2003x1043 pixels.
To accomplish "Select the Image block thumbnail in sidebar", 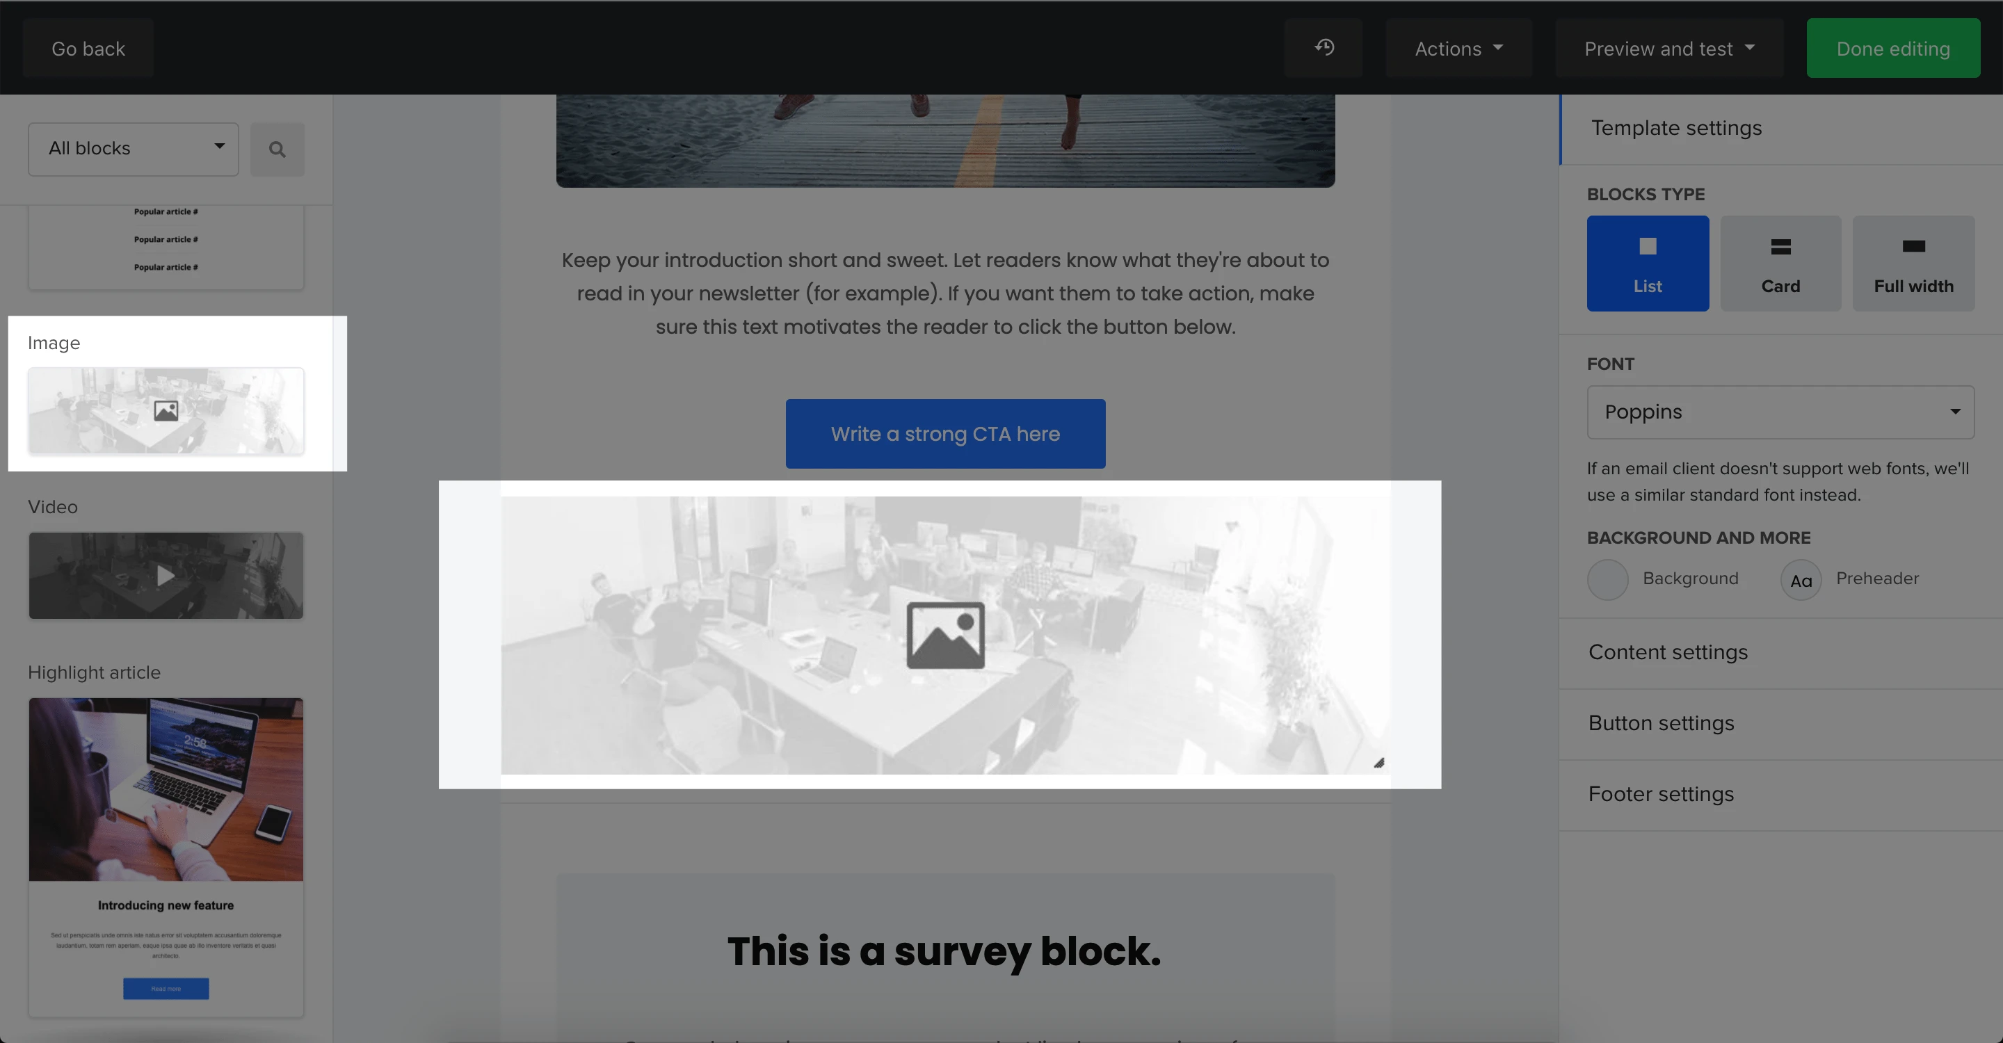I will 166,411.
